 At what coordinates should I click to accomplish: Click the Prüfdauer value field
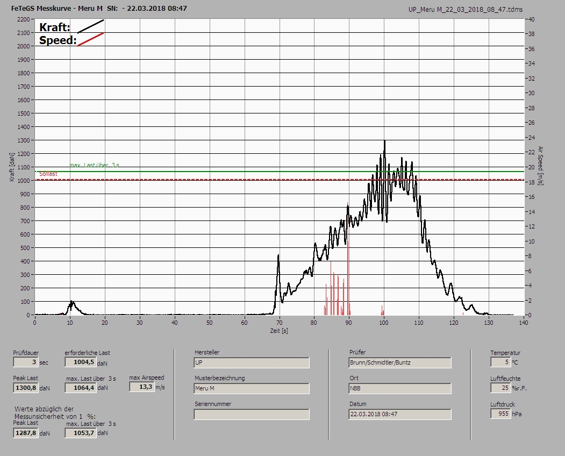pyautogui.click(x=26, y=362)
